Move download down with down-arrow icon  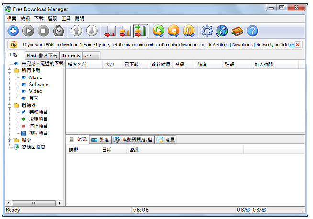point(92,31)
